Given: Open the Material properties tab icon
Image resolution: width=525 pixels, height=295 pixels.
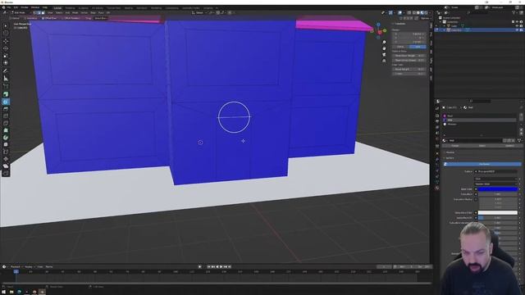Looking at the screenshot, I should 437,188.
